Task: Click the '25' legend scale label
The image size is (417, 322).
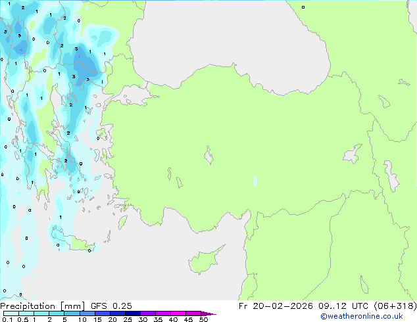Action: pyautogui.click(x=128, y=319)
